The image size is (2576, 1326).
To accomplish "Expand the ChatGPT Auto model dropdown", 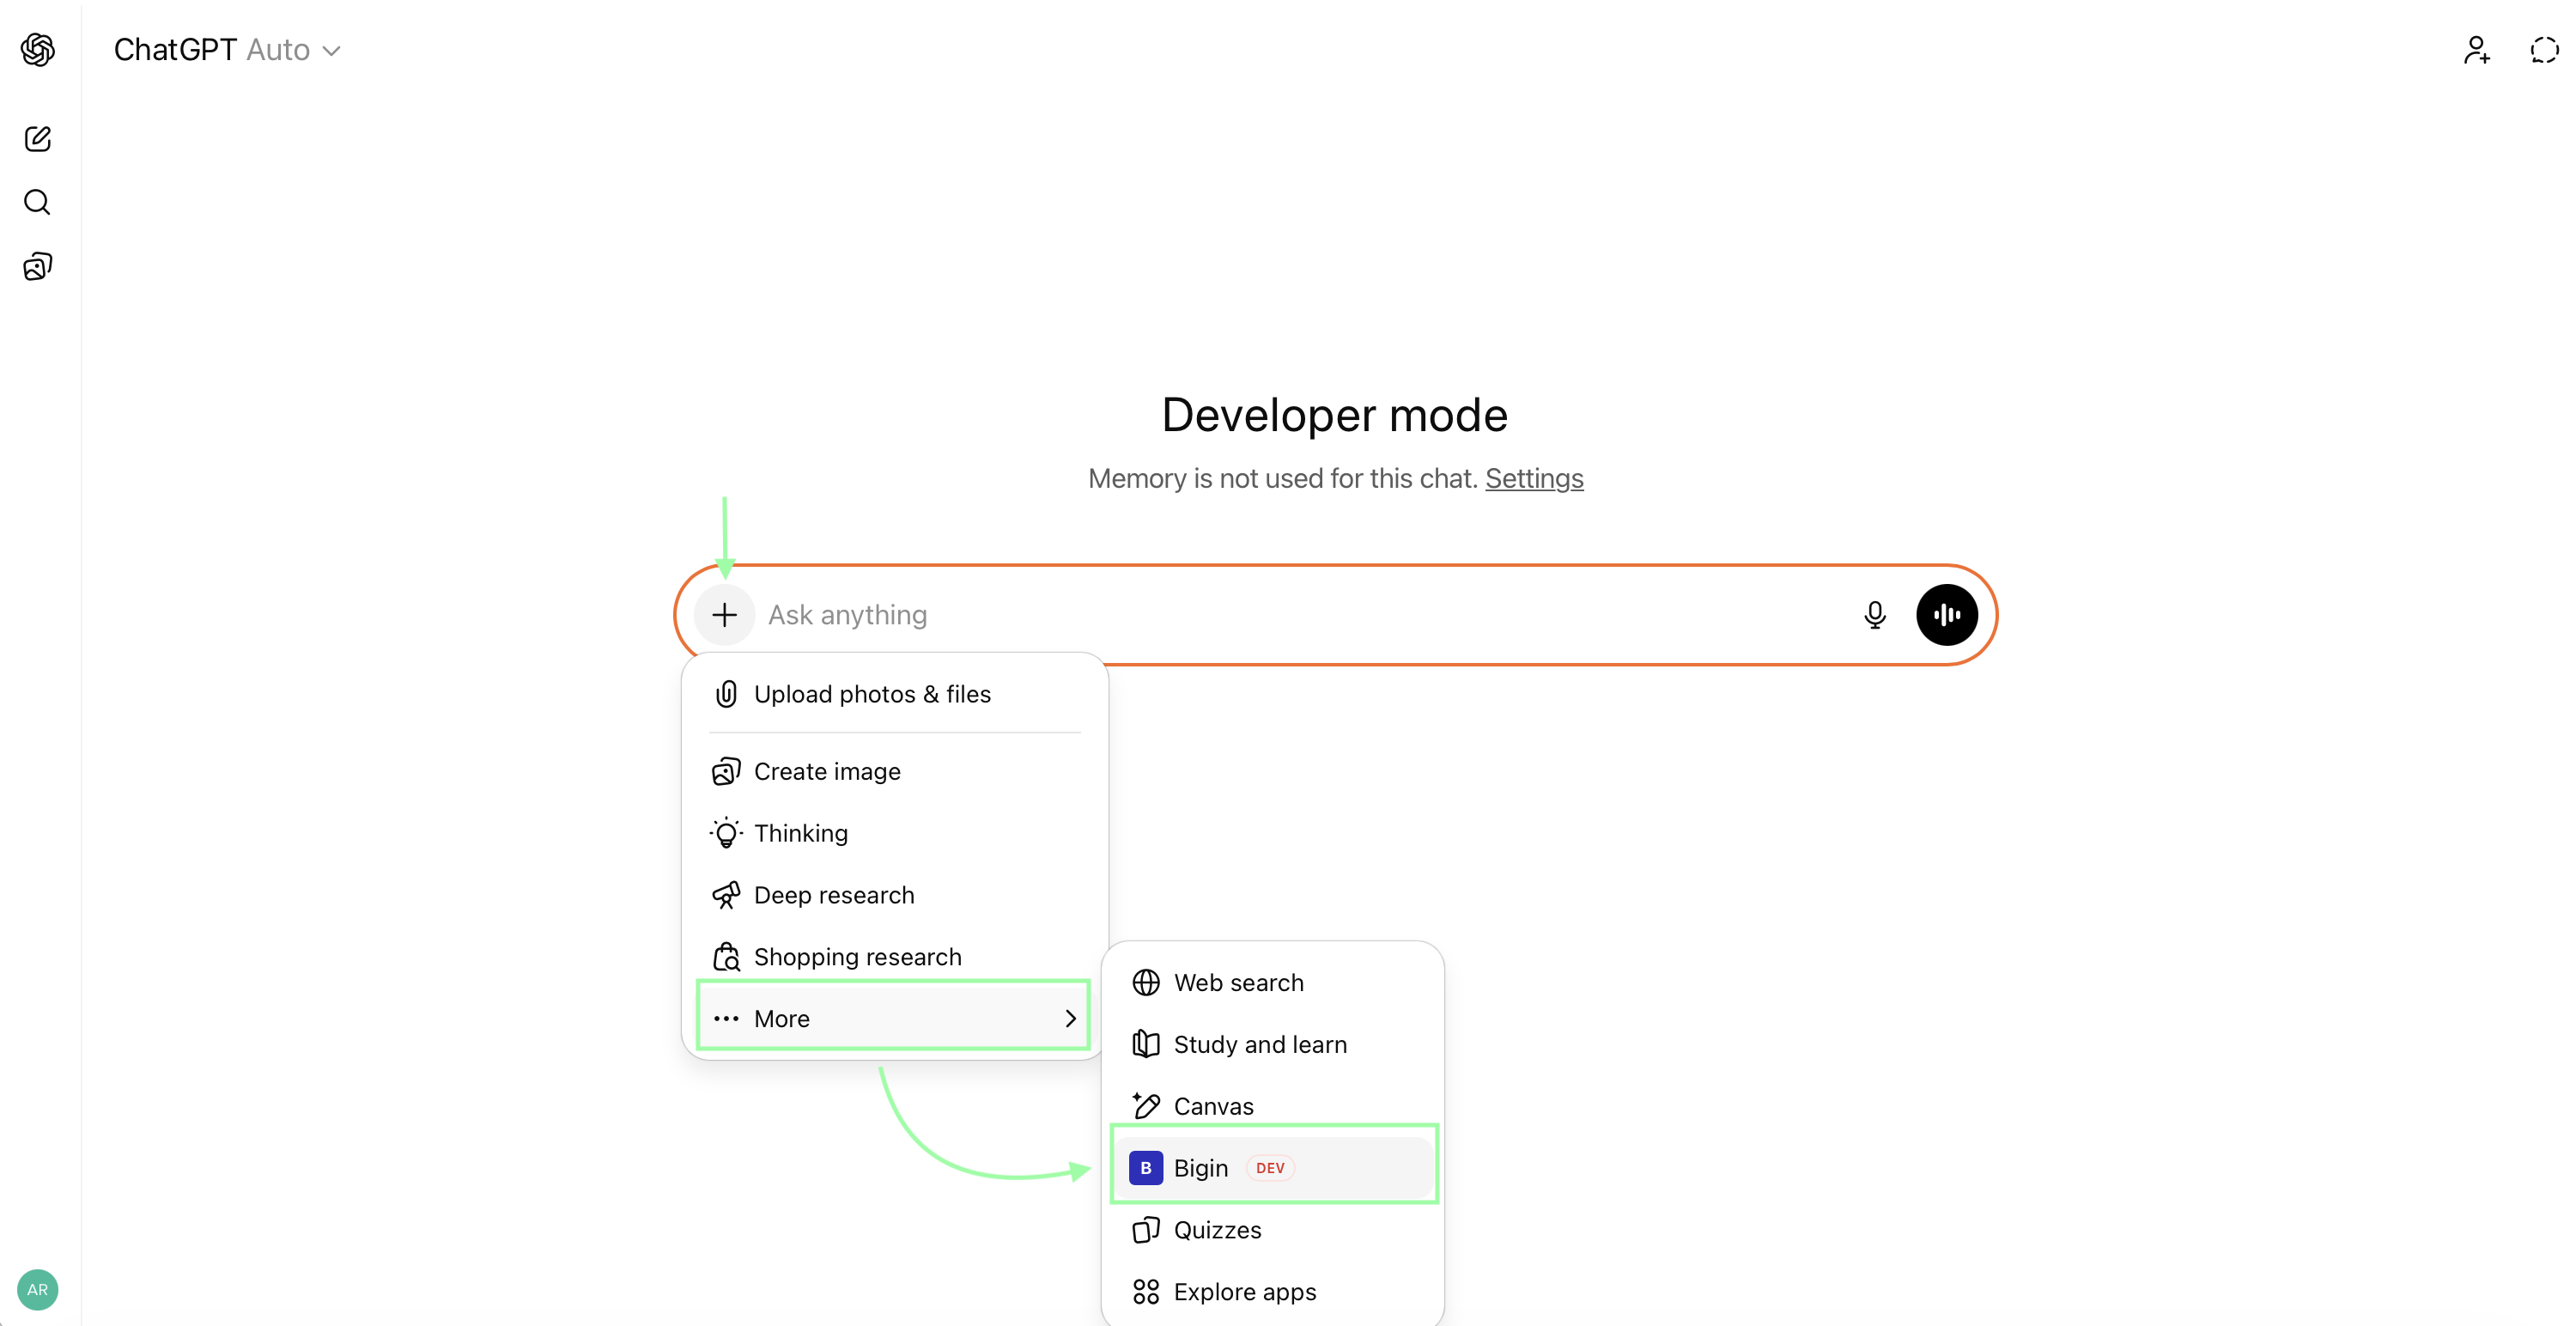I will tap(228, 49).
